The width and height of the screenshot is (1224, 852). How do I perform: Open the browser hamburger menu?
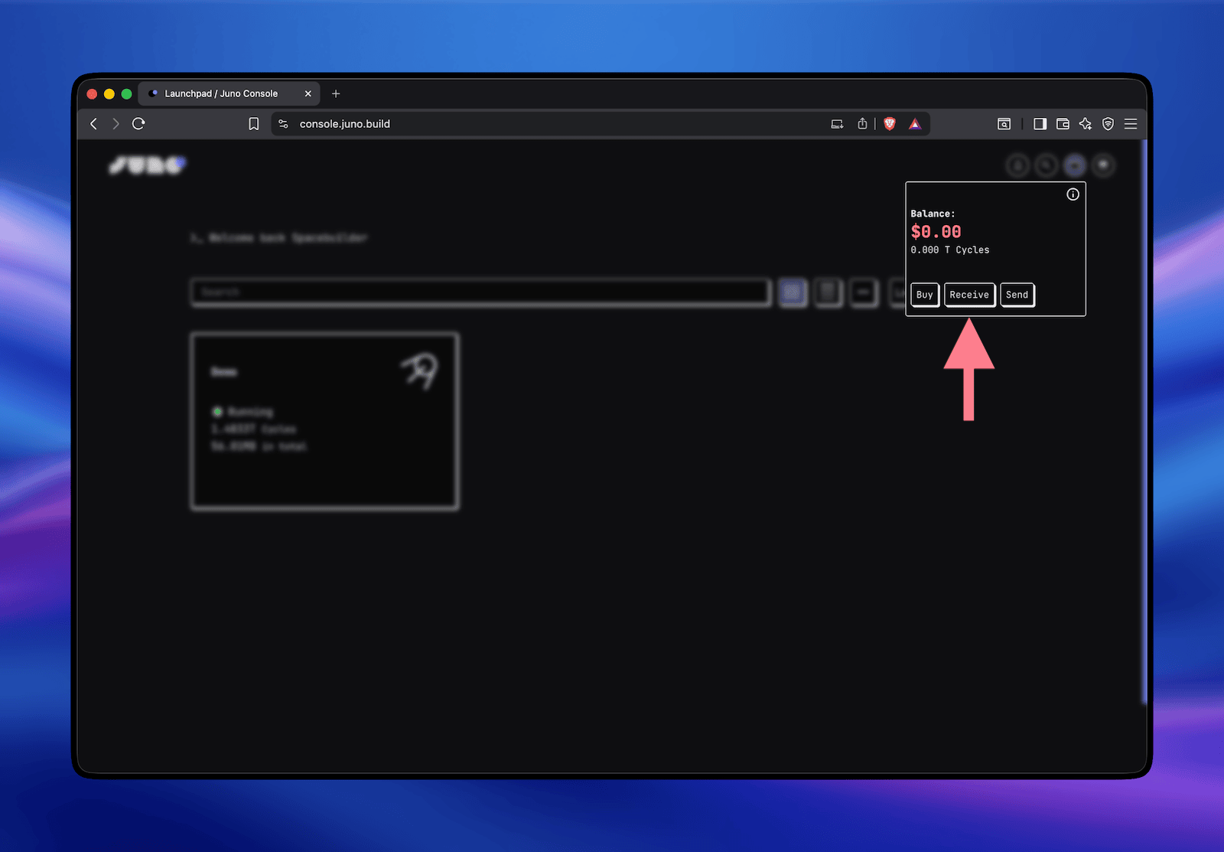pyautogui.click(x=1131, y=123)
